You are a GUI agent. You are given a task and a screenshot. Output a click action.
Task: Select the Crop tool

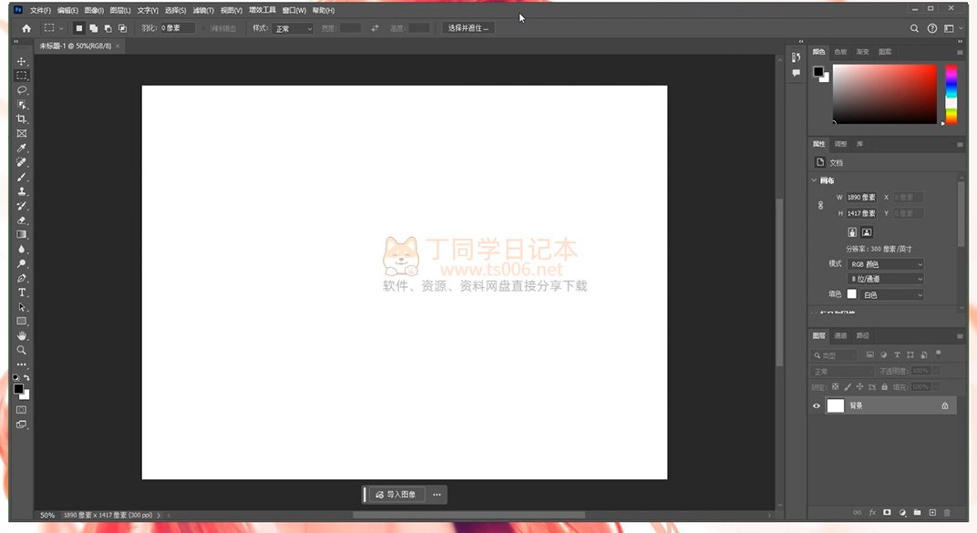click(22, 119)
